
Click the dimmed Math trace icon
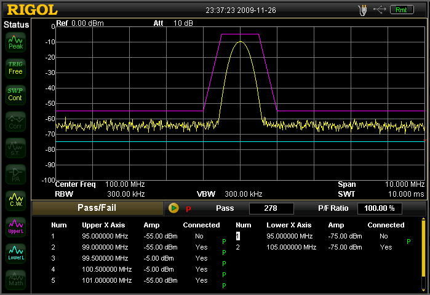click(x=15, y=280)
